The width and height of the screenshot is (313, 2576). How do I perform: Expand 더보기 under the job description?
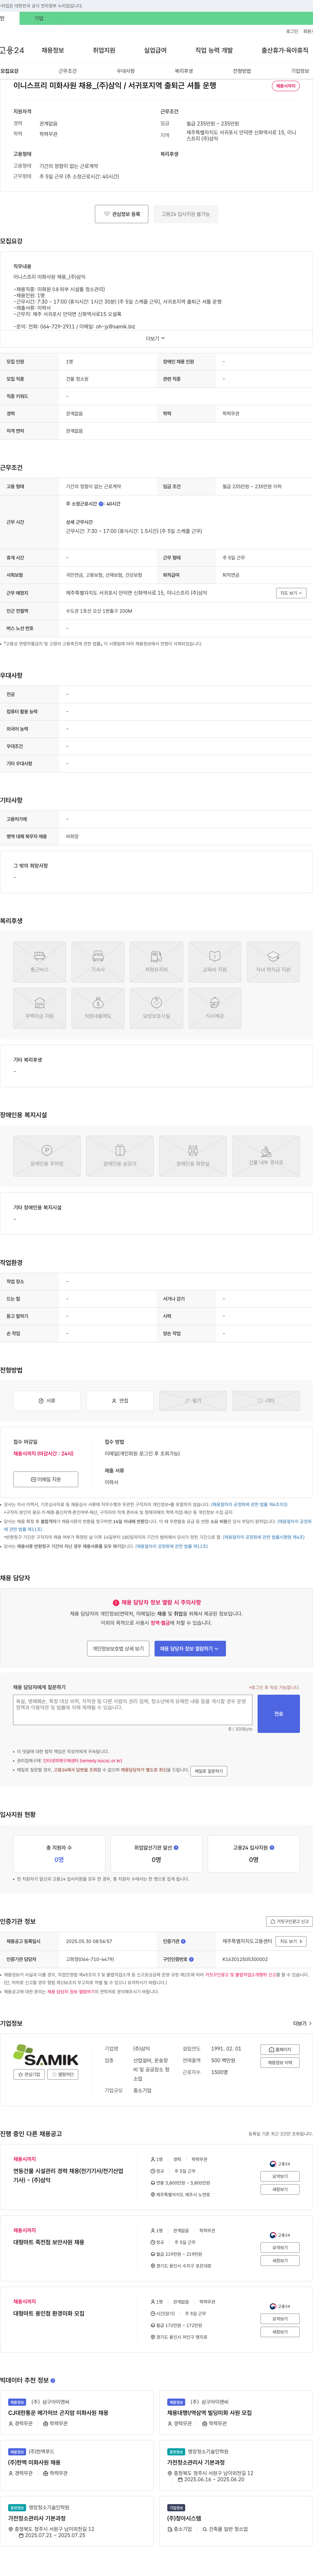coord(156,338)
